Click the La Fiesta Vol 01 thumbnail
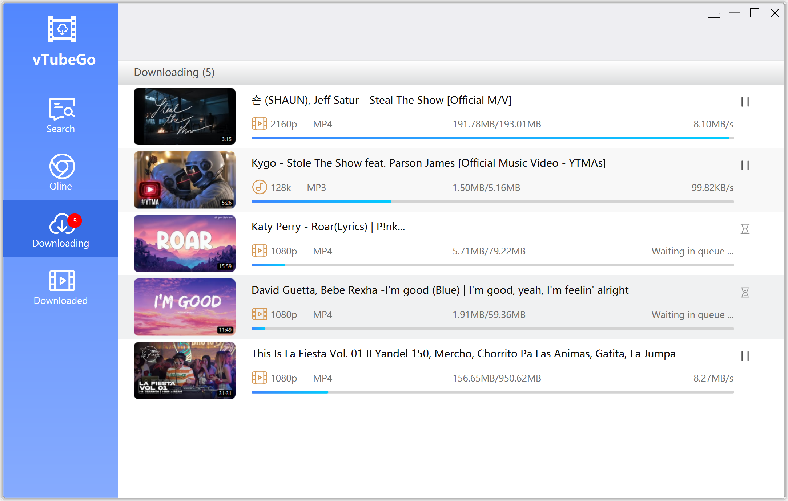This screenshot has width=788, height=501. pos(185,371)
